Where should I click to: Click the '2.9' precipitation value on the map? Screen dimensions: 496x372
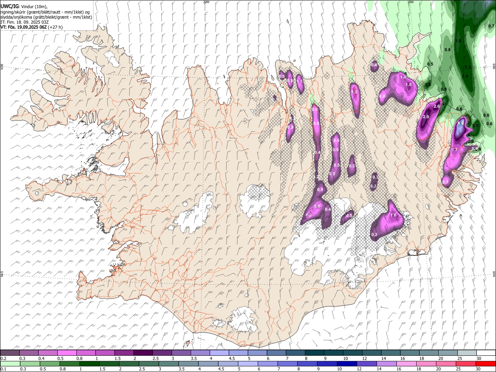pos(426,117)
